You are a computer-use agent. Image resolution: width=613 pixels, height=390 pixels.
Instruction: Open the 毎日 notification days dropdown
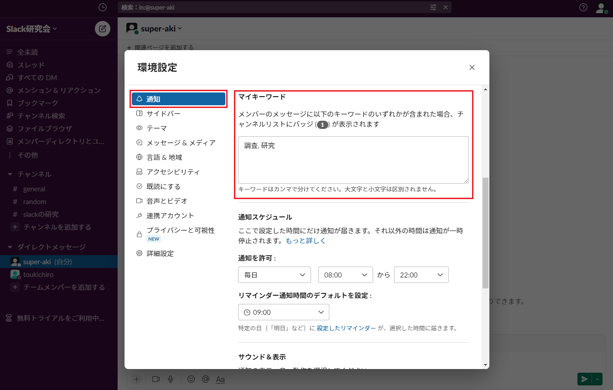tap(274, 275)
